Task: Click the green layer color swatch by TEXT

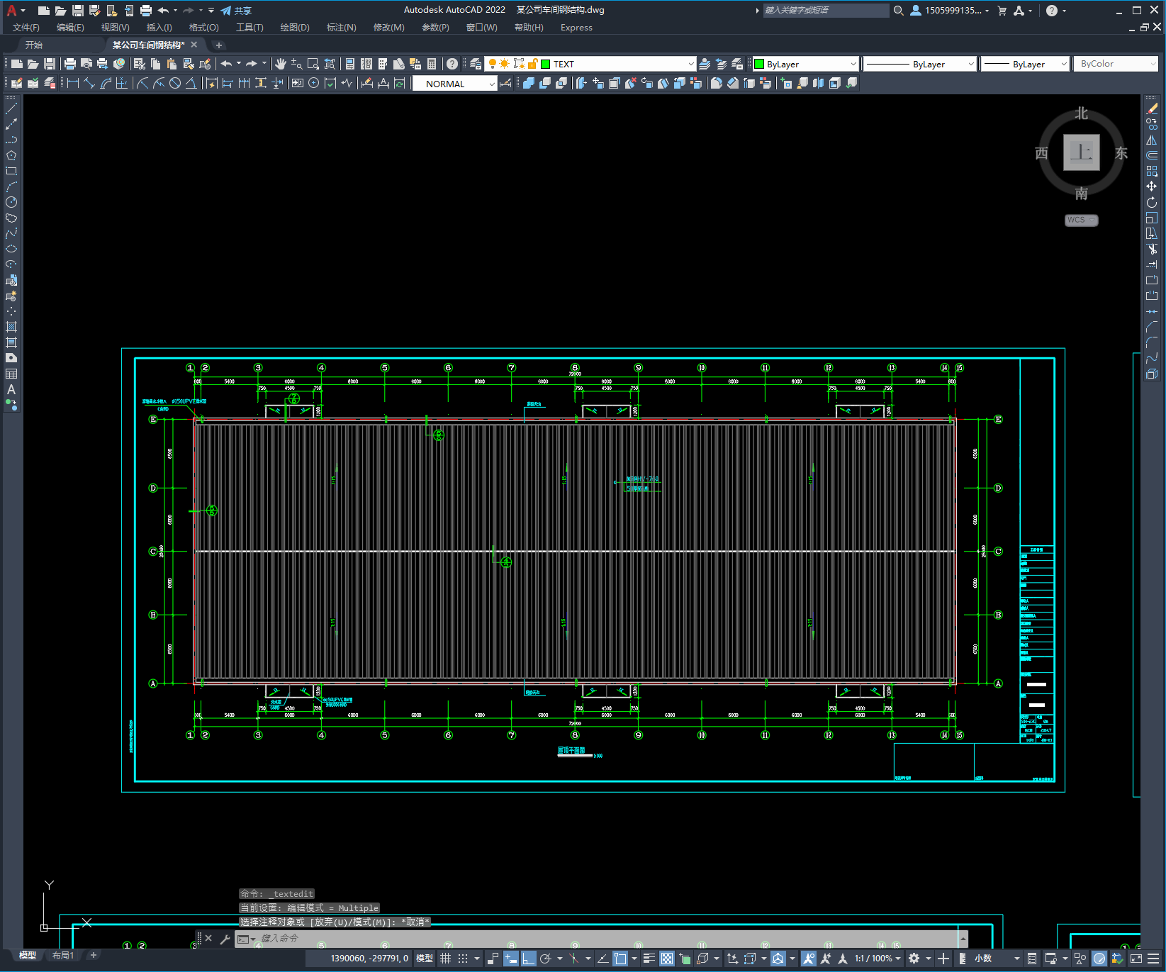Action: coord(546,64)
